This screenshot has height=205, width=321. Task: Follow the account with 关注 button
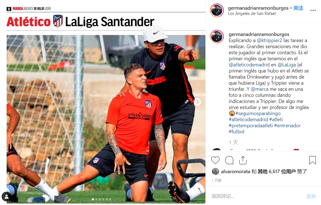[298, 8]
